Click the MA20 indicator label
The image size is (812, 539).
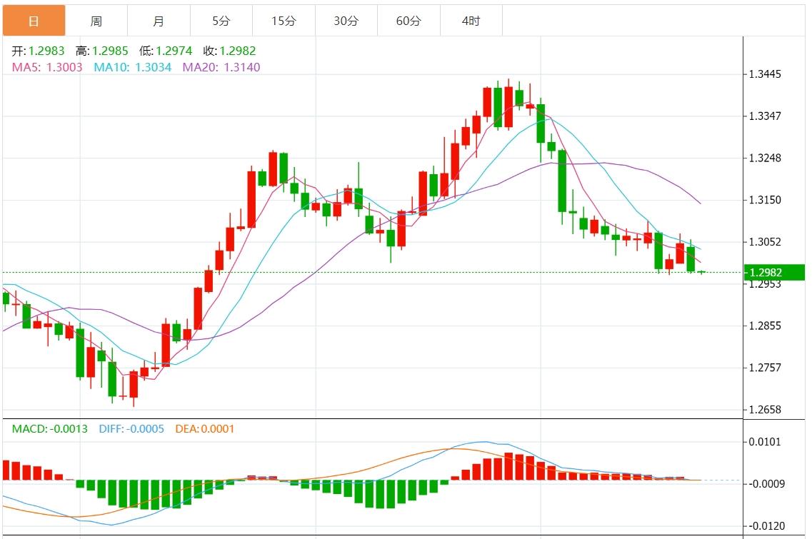[221, 67]
